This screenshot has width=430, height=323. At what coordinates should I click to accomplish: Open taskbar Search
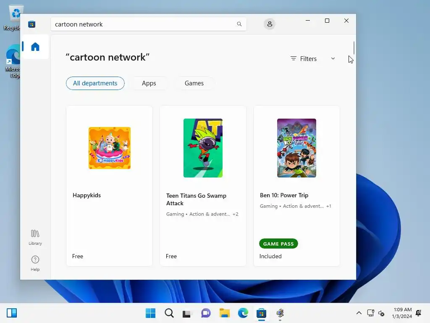169,313
